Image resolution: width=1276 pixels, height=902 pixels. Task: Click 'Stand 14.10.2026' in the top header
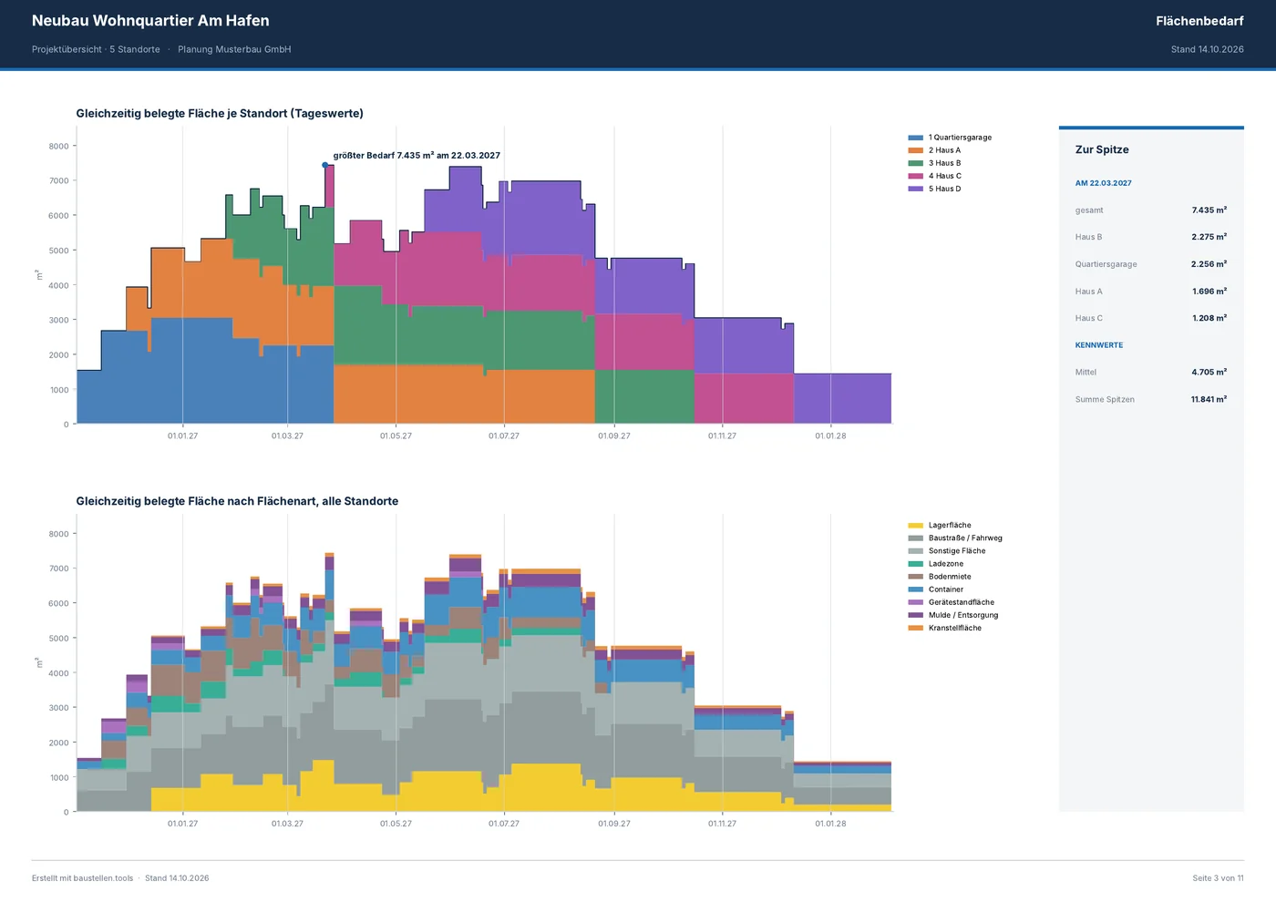[x=1208, y=49]
